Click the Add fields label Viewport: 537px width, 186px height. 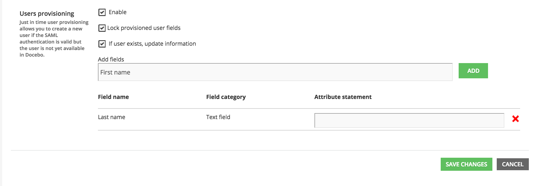tap(111, 59)
